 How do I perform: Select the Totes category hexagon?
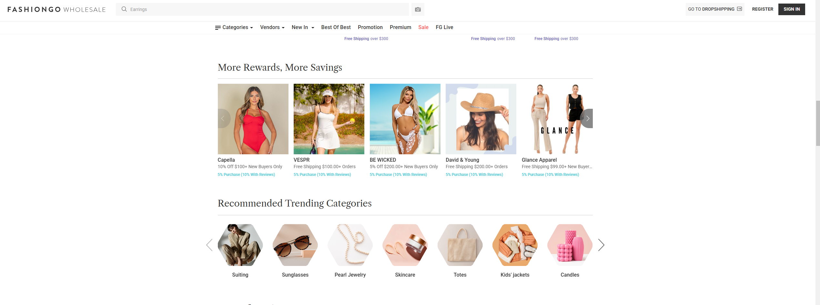pos(460,245)
